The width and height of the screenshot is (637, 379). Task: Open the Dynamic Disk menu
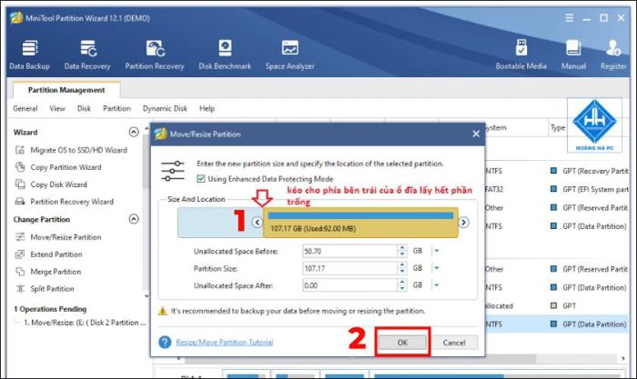(165, 108)
